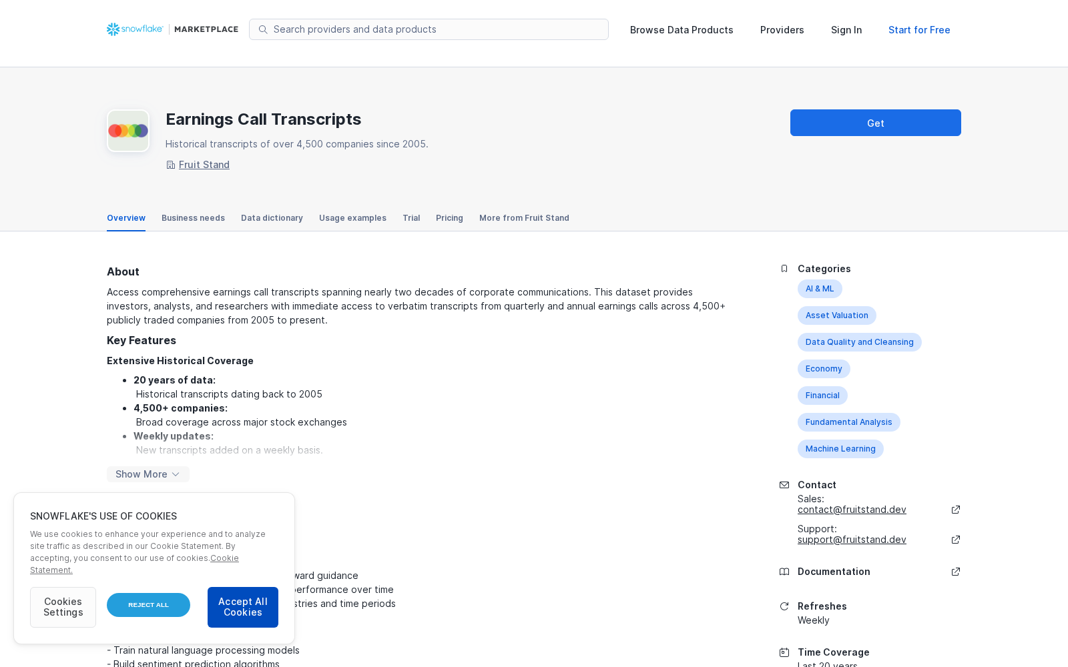The height and width of the screenshot is (667, 1068).
Task: Click the search magnifier icon
Action: point(263,29)
